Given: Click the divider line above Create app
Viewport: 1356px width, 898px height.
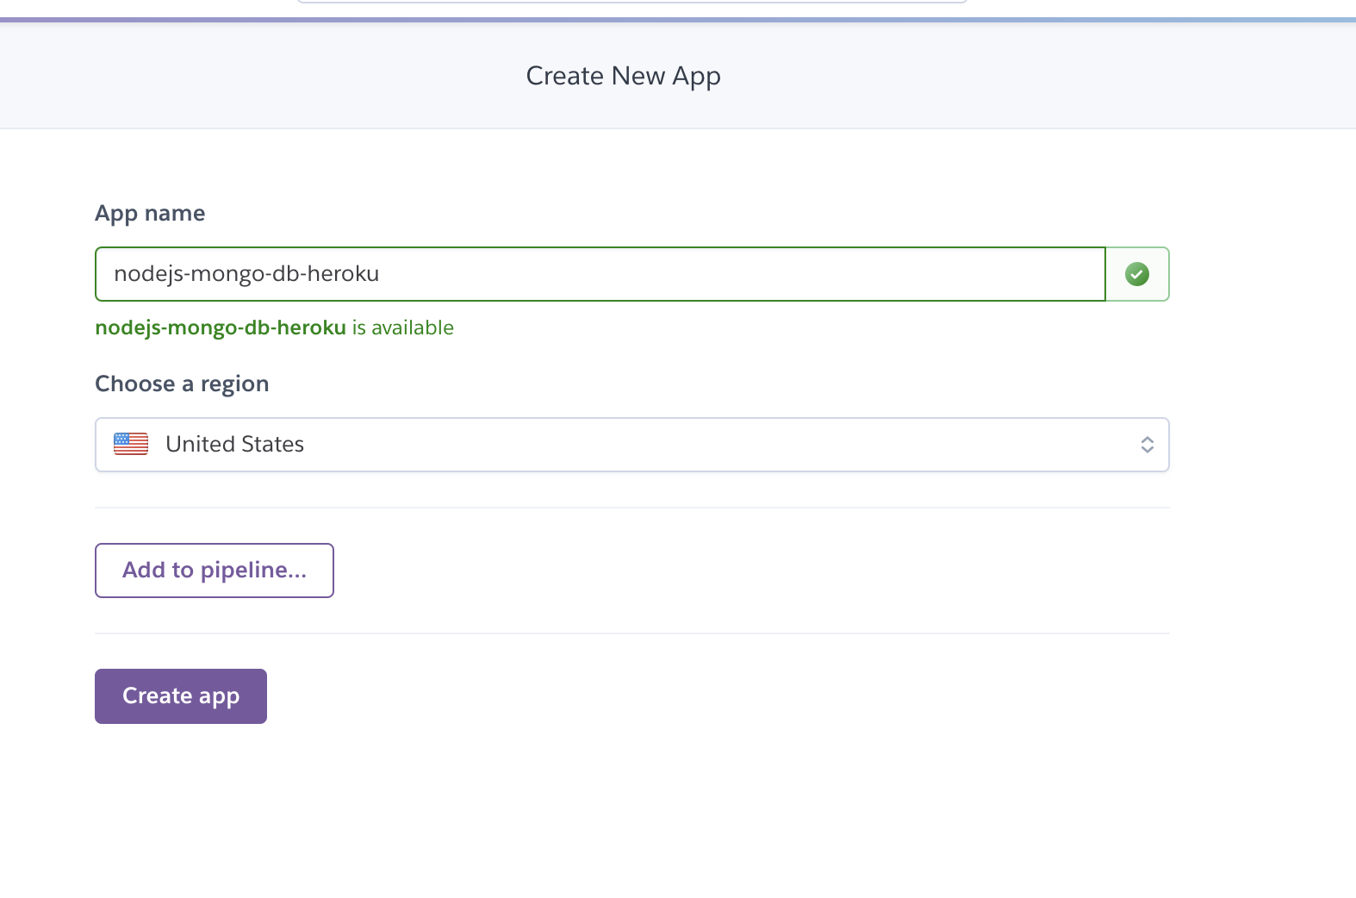Looking at the screenshot, I should (x=631, y=633).
